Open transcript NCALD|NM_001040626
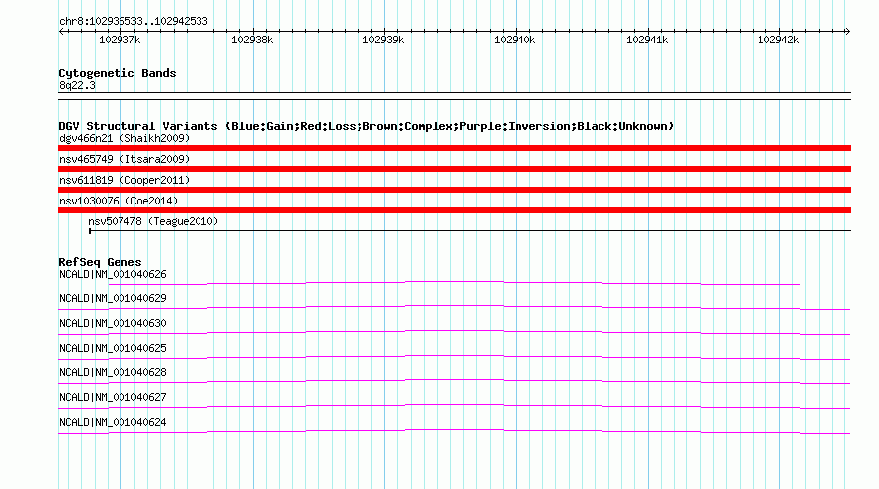The width and height of the screenshot is (879, 489). pyautogui.click(x=113, y=274)
